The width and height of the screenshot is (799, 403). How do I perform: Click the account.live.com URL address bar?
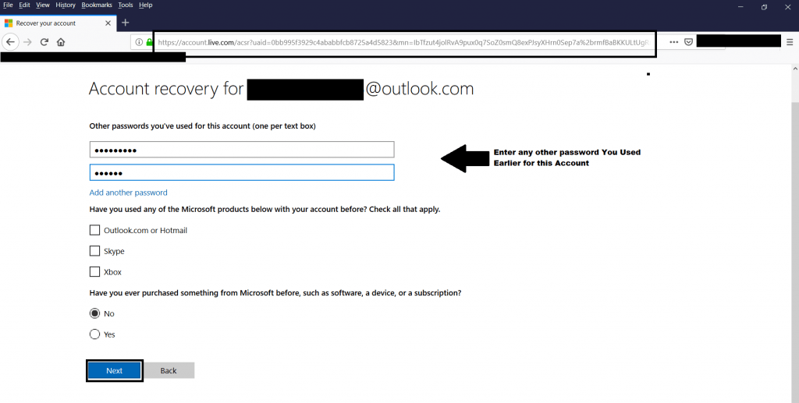point(404,42)
